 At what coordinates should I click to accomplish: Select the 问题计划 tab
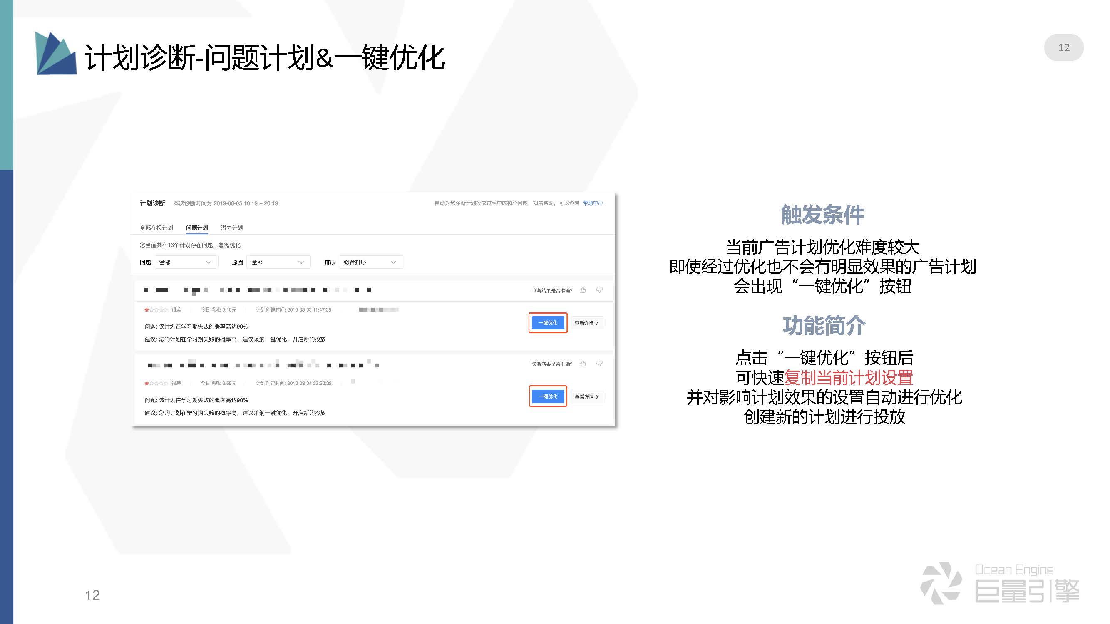pos(197,228)
